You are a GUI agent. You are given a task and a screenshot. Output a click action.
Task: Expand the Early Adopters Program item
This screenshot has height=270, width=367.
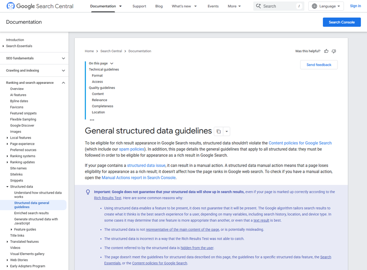7,266
